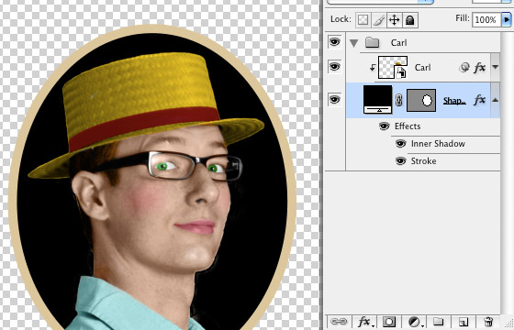The width and height of the screenshot is (514, 330).
Task: Select the Shape layer vector mask thumbnail
Action: [421, 101]
